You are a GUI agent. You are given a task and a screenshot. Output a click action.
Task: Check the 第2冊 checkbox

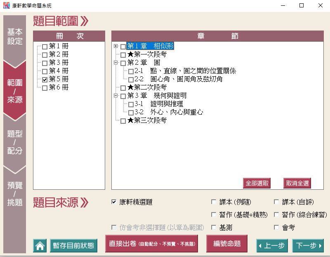pyautogui.click(x=45, y=55)
